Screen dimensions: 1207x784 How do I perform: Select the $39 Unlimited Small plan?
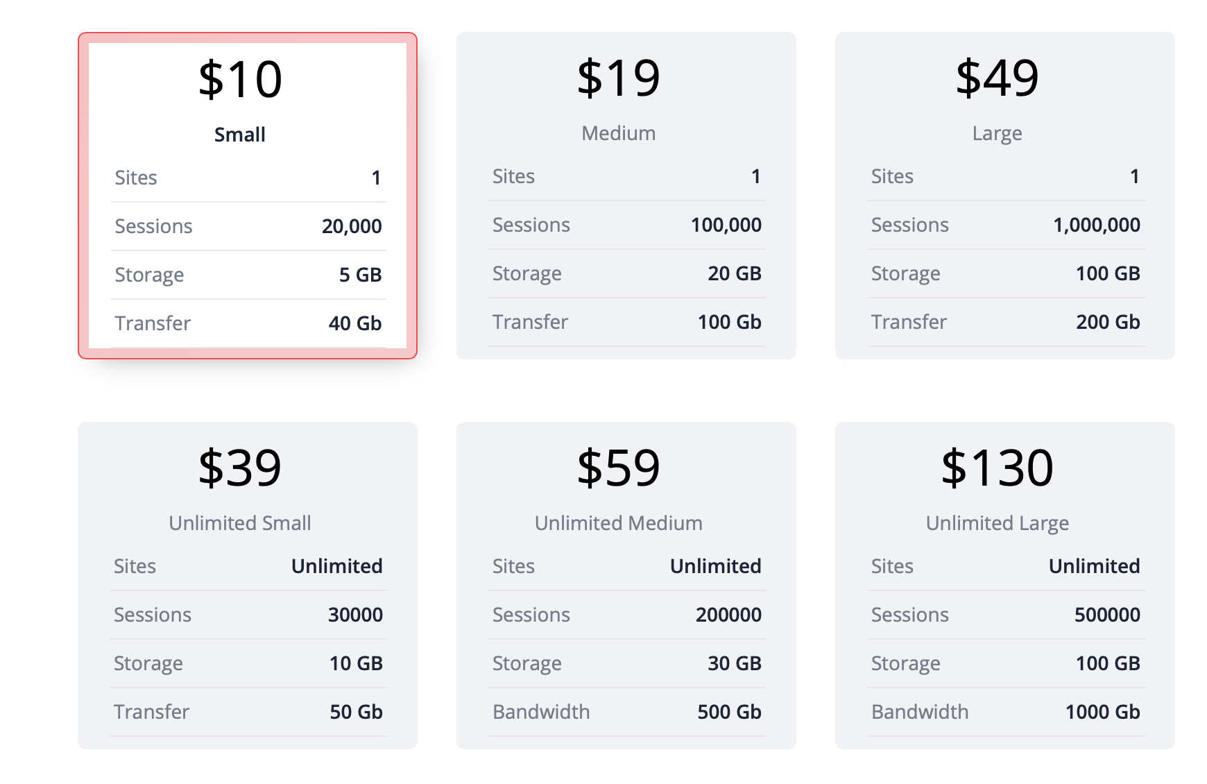point(248,586)
